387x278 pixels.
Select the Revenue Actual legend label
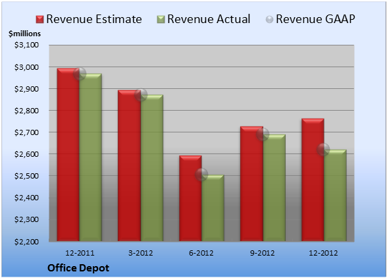tap(209, 19)
